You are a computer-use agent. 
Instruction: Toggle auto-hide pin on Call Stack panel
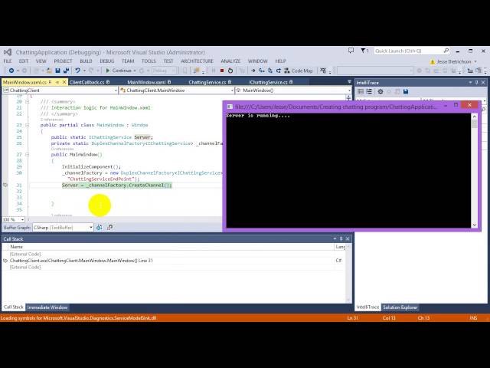[341, 238]
